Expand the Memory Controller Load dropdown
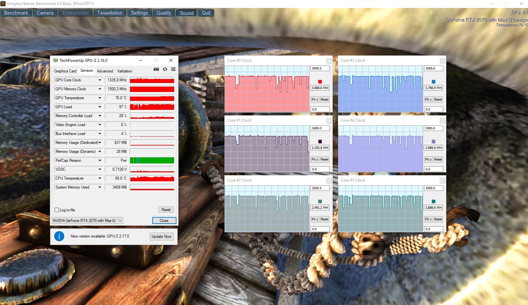This screenshot has height=305, width=528. point(100,116)
